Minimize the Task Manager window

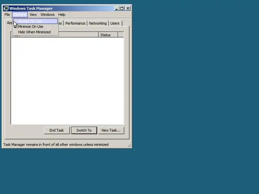[x=117, y=8]
